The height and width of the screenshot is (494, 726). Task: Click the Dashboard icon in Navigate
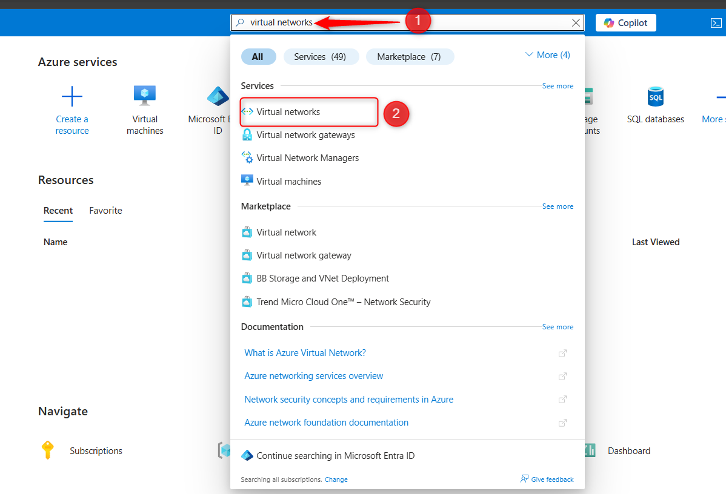[589, 450]
